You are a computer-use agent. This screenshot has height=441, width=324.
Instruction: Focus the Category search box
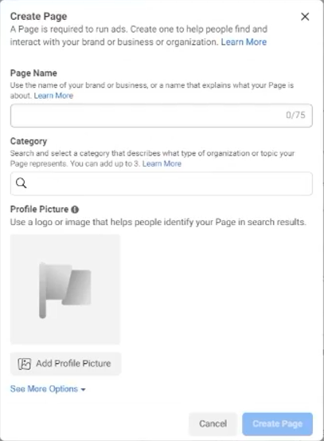[162, 183]
